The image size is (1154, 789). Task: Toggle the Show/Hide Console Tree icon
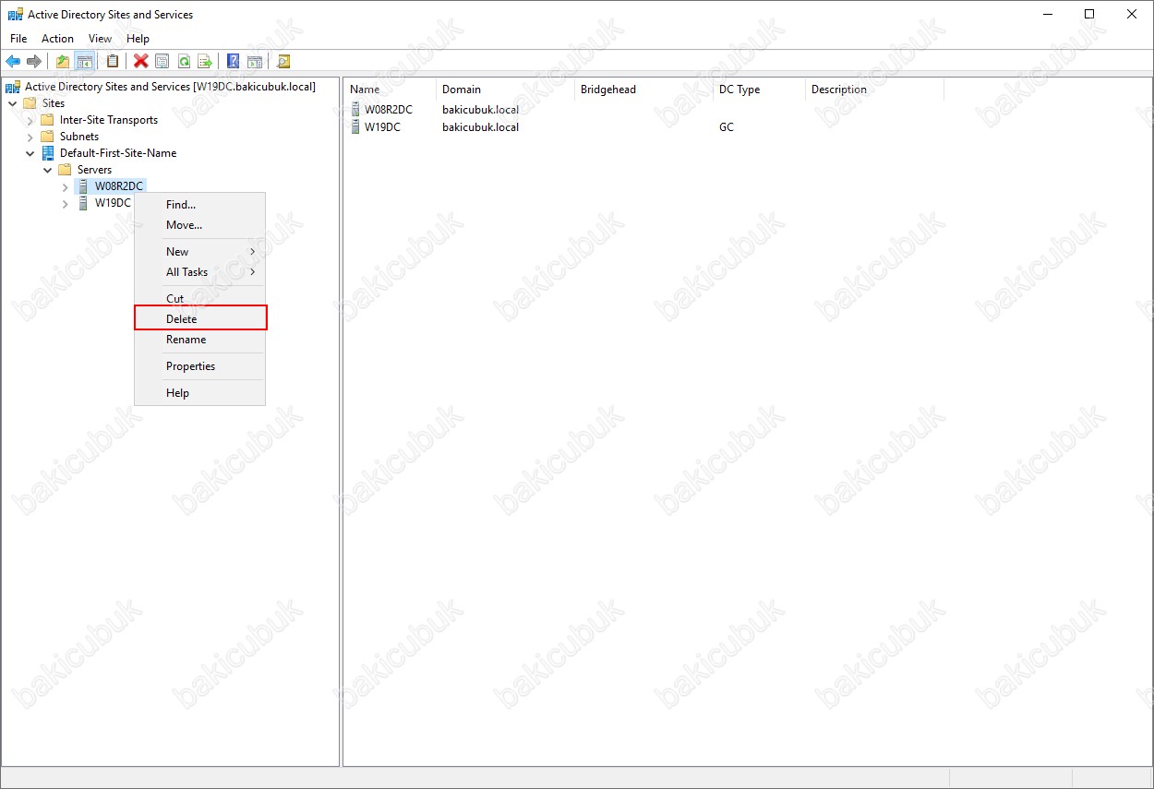[x=84, y=62]
